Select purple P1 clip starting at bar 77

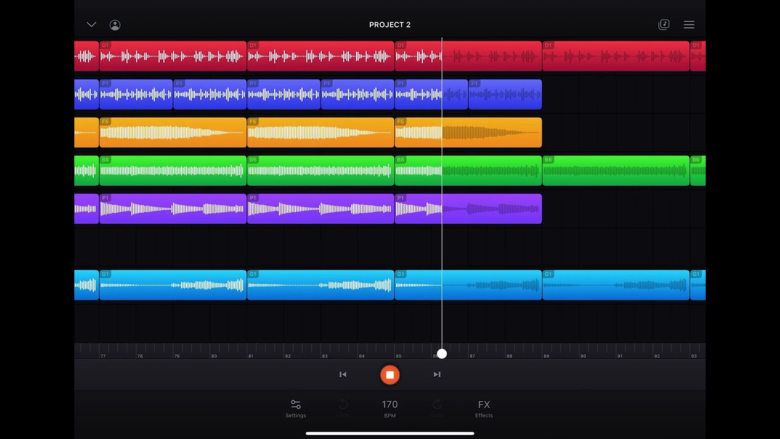173,209
